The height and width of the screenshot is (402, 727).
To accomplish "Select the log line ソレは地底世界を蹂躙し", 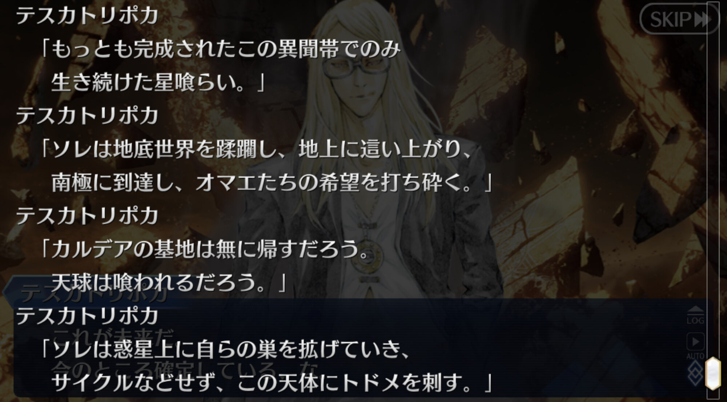I will (x=256, y=150).
